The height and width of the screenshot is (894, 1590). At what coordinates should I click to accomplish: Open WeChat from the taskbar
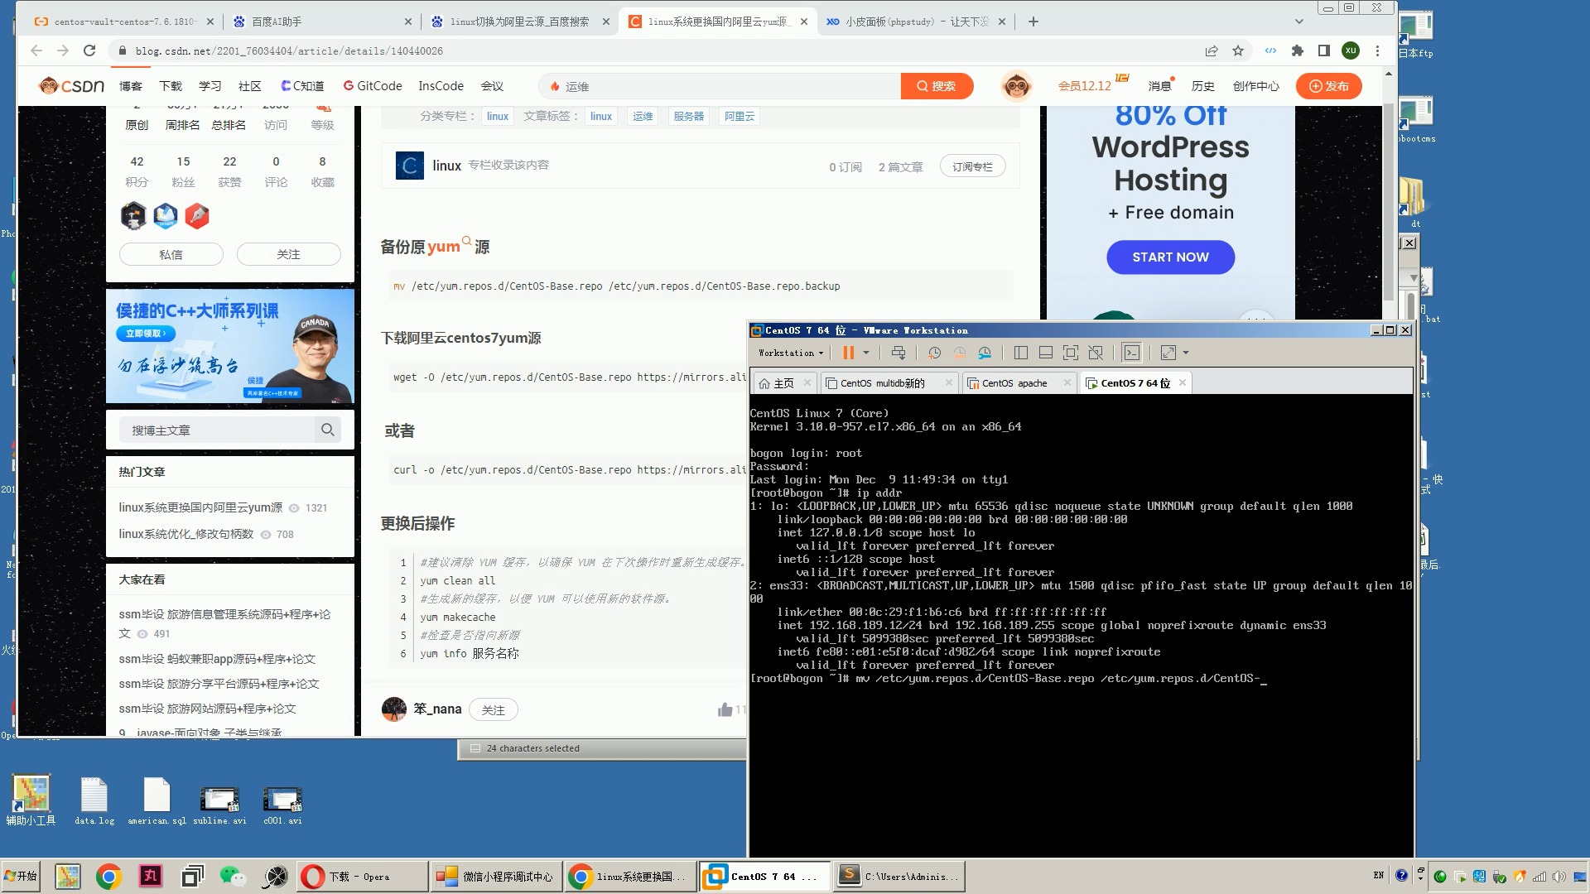click(233, 876)
